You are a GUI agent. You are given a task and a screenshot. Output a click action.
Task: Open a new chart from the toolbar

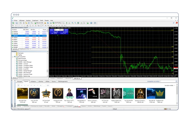click(x=13, y=23)
